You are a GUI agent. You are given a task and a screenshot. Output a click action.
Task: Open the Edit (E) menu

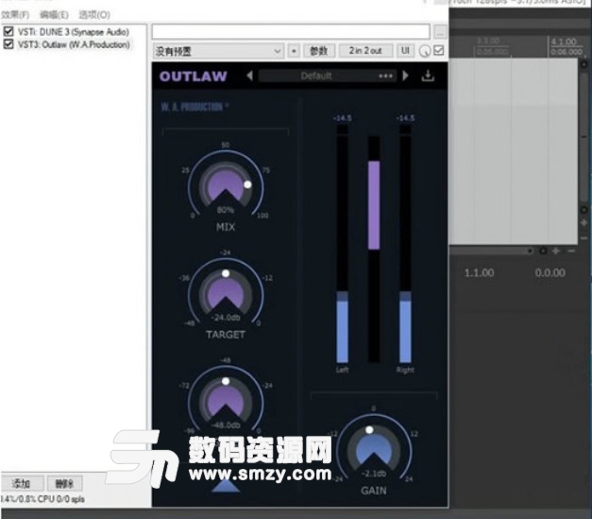coord(54,15)
